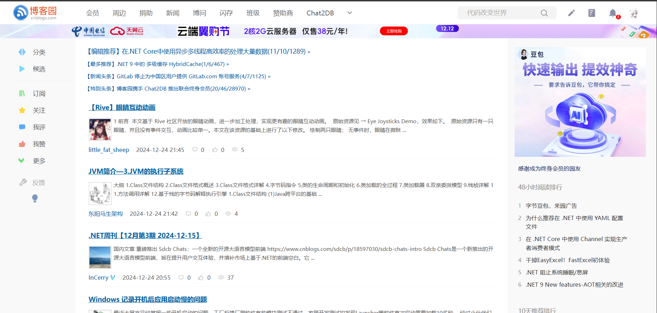Viewport: 657px width, 313px height.
Task: Click the search magnifier icon
Action: (544, 13)
